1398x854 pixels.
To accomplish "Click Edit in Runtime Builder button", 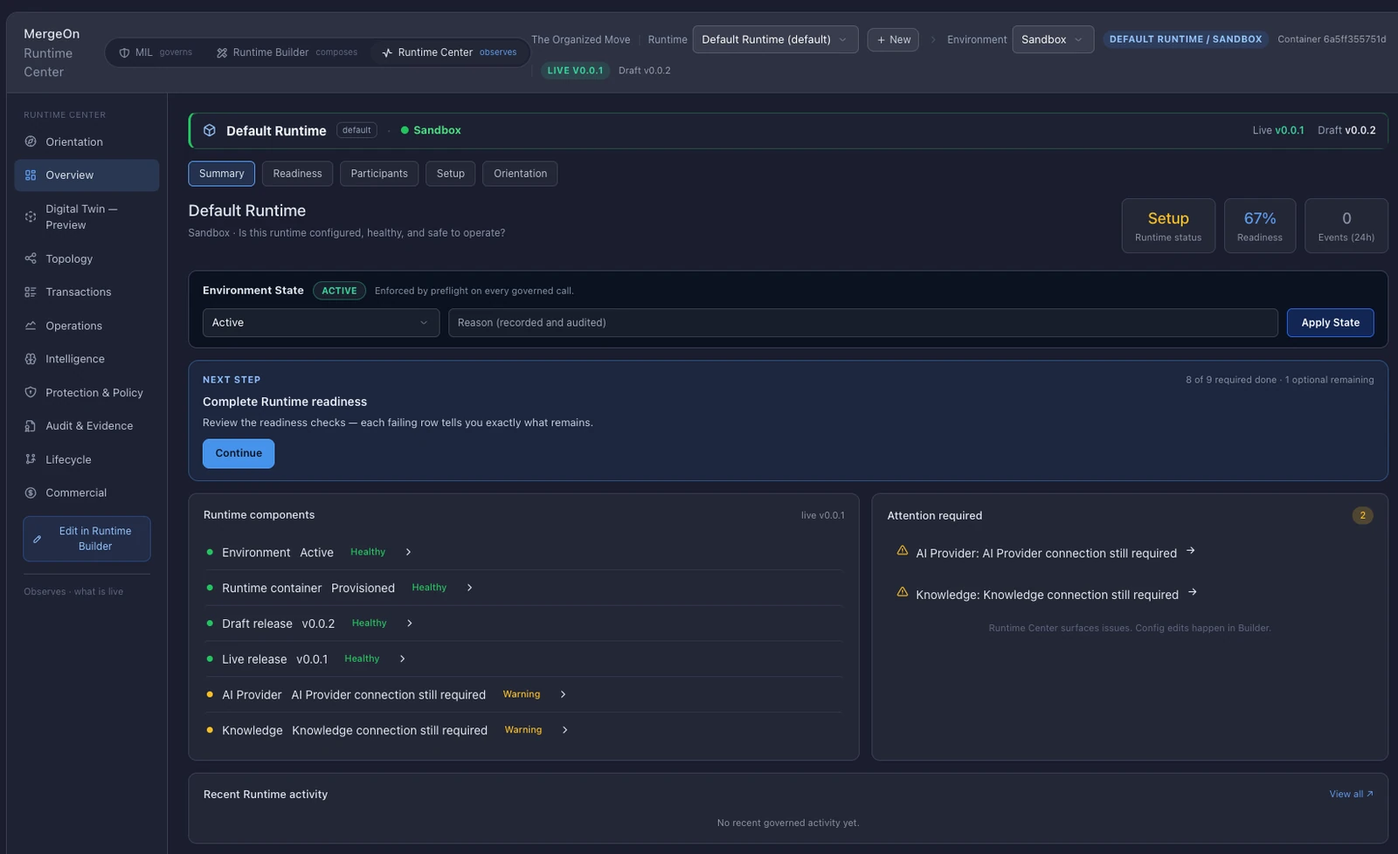I will click(87, 539).
